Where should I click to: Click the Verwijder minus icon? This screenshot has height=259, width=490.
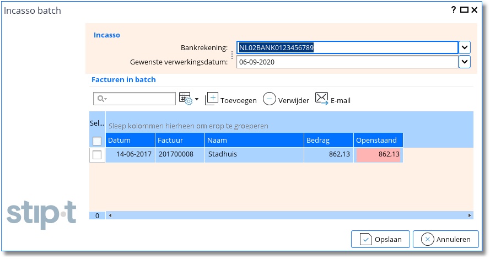coord(269,99)
